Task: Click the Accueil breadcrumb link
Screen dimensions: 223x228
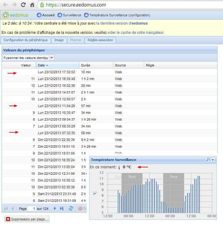Action: coord(48,15)
